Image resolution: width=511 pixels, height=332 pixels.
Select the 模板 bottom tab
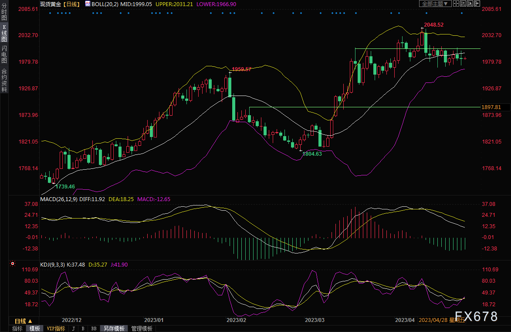pos(34,329)
